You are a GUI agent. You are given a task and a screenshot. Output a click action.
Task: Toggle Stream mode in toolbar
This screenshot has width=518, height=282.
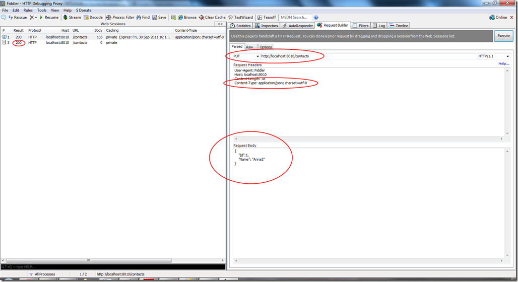(72, 17)
